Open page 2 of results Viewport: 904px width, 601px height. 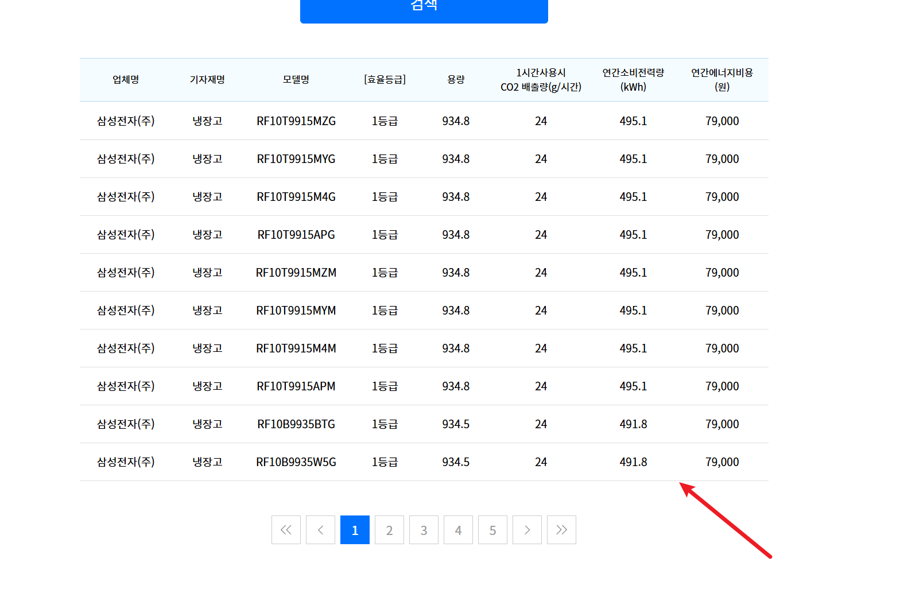(x=389, y=530)
